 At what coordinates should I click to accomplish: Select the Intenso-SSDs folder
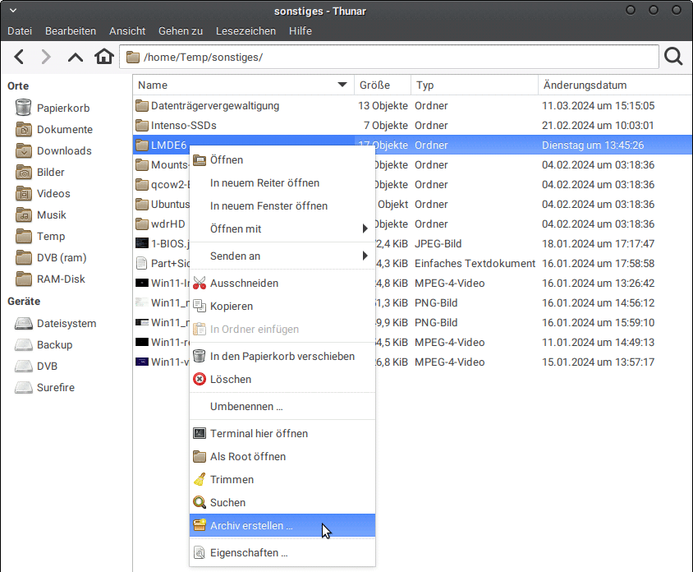point(184,126)
